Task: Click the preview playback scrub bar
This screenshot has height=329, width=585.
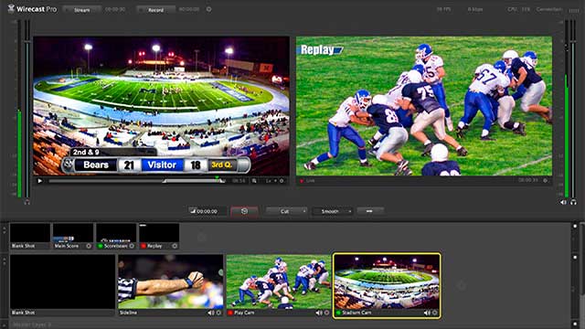Action: coord(137,181)
